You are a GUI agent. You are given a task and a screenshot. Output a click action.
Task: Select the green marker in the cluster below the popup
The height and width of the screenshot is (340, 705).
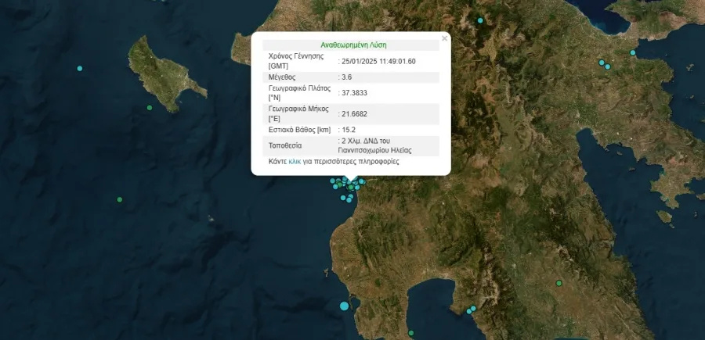pyautogui.click(x=350, y=188)
